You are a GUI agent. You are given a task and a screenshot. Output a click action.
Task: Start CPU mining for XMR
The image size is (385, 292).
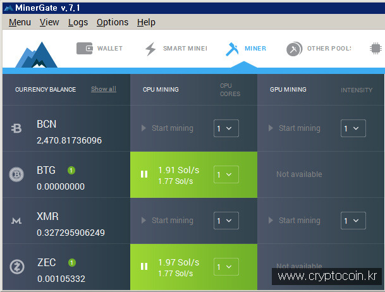coord(168,221)
